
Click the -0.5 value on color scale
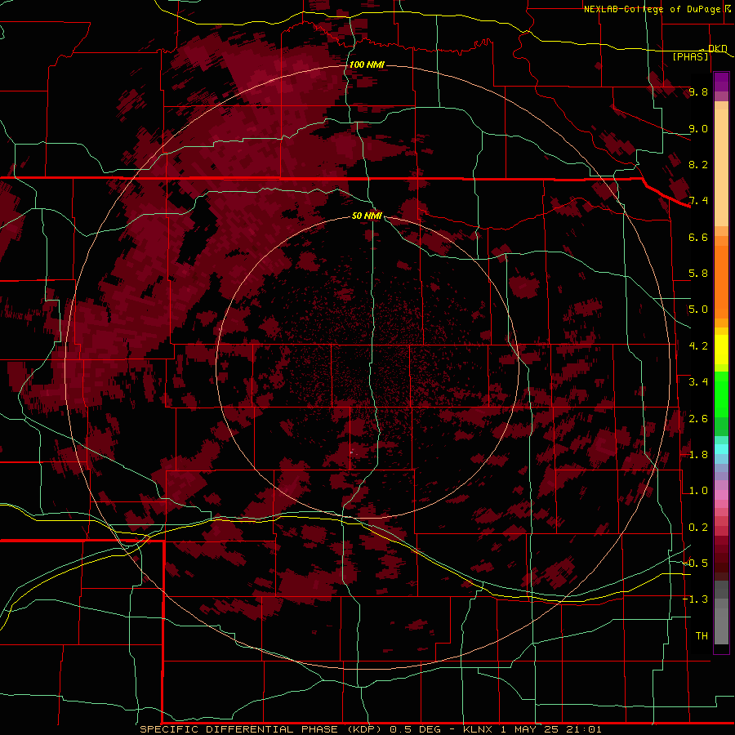695,563
